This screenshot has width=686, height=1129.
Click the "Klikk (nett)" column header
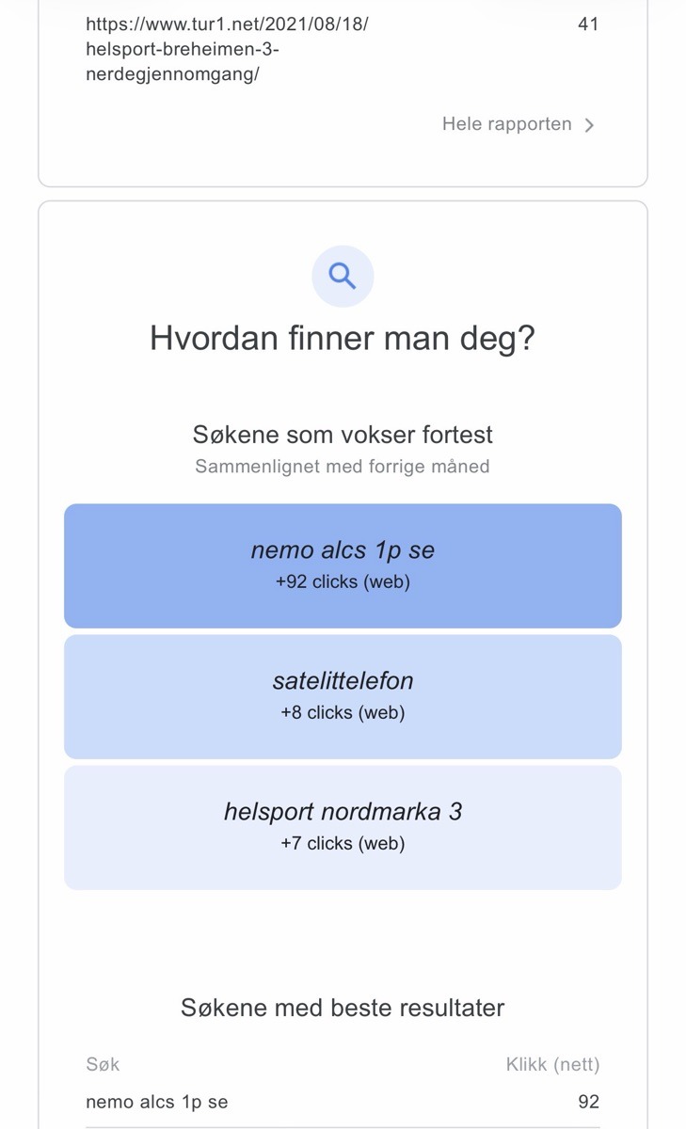pyautogui.click(x=552, y=1065)
